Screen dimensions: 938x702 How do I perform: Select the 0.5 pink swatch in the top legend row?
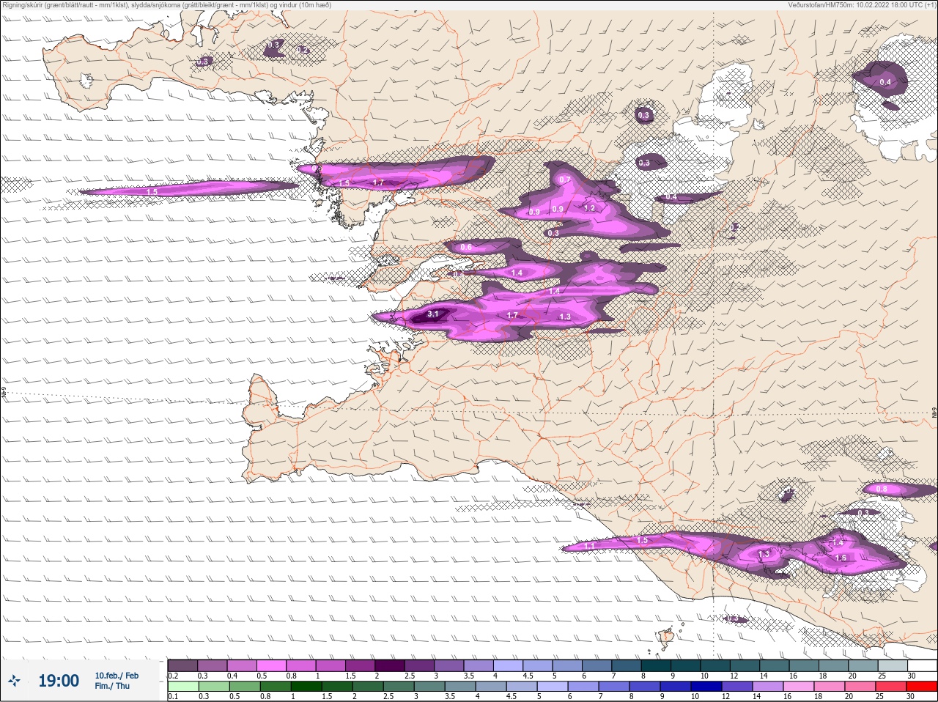click(271, 665)
